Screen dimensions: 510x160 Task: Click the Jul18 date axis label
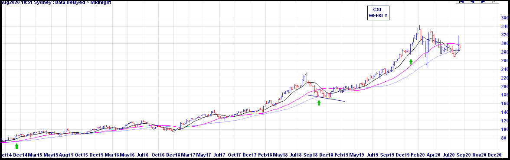click(295, 155)
